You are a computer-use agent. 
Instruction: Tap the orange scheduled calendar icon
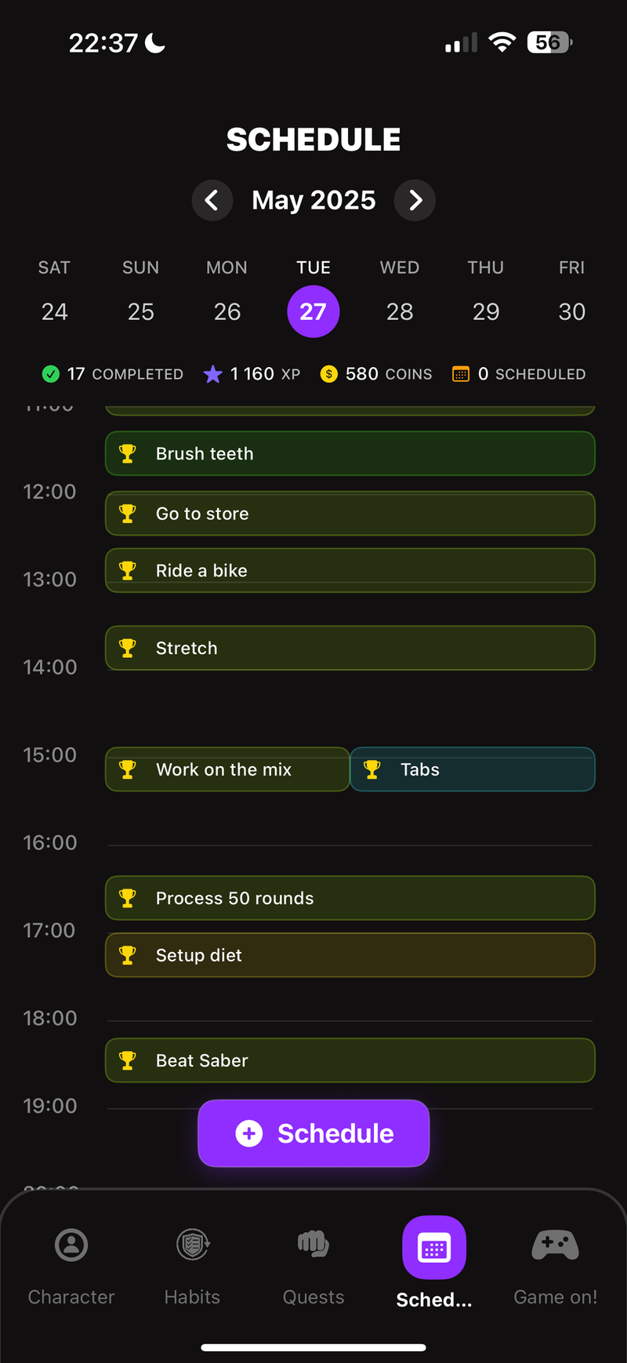[461, 374]
